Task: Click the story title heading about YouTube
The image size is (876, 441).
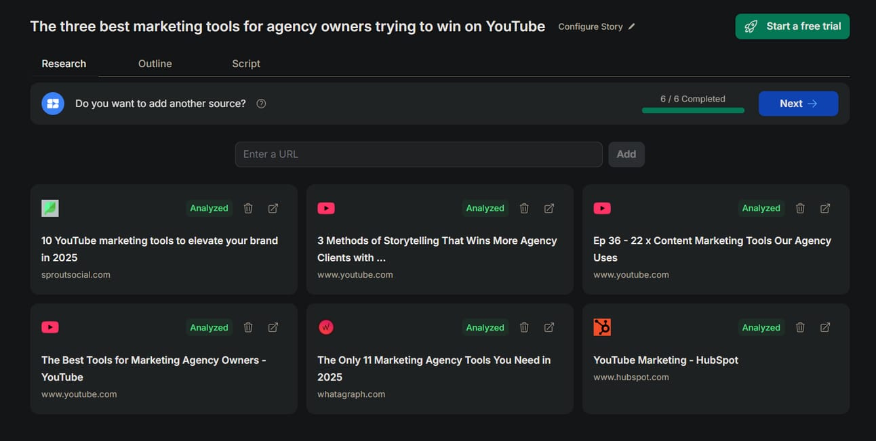Action: [x=287, y=26]
